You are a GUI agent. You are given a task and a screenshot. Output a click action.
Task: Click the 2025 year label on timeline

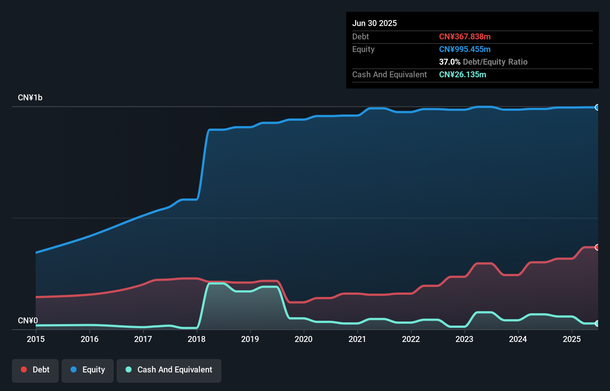click(572, 339)
